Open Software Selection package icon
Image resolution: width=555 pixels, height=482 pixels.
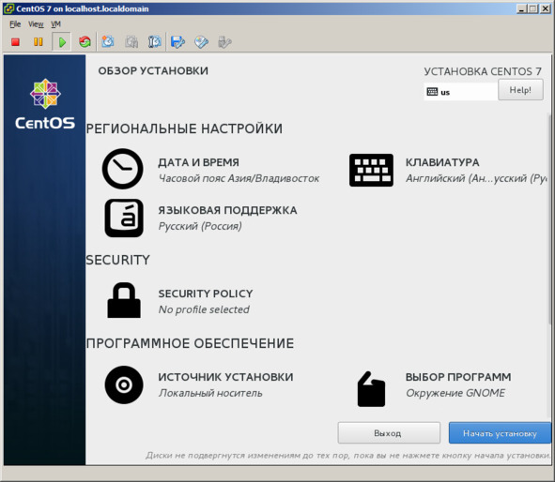[371, 389]
